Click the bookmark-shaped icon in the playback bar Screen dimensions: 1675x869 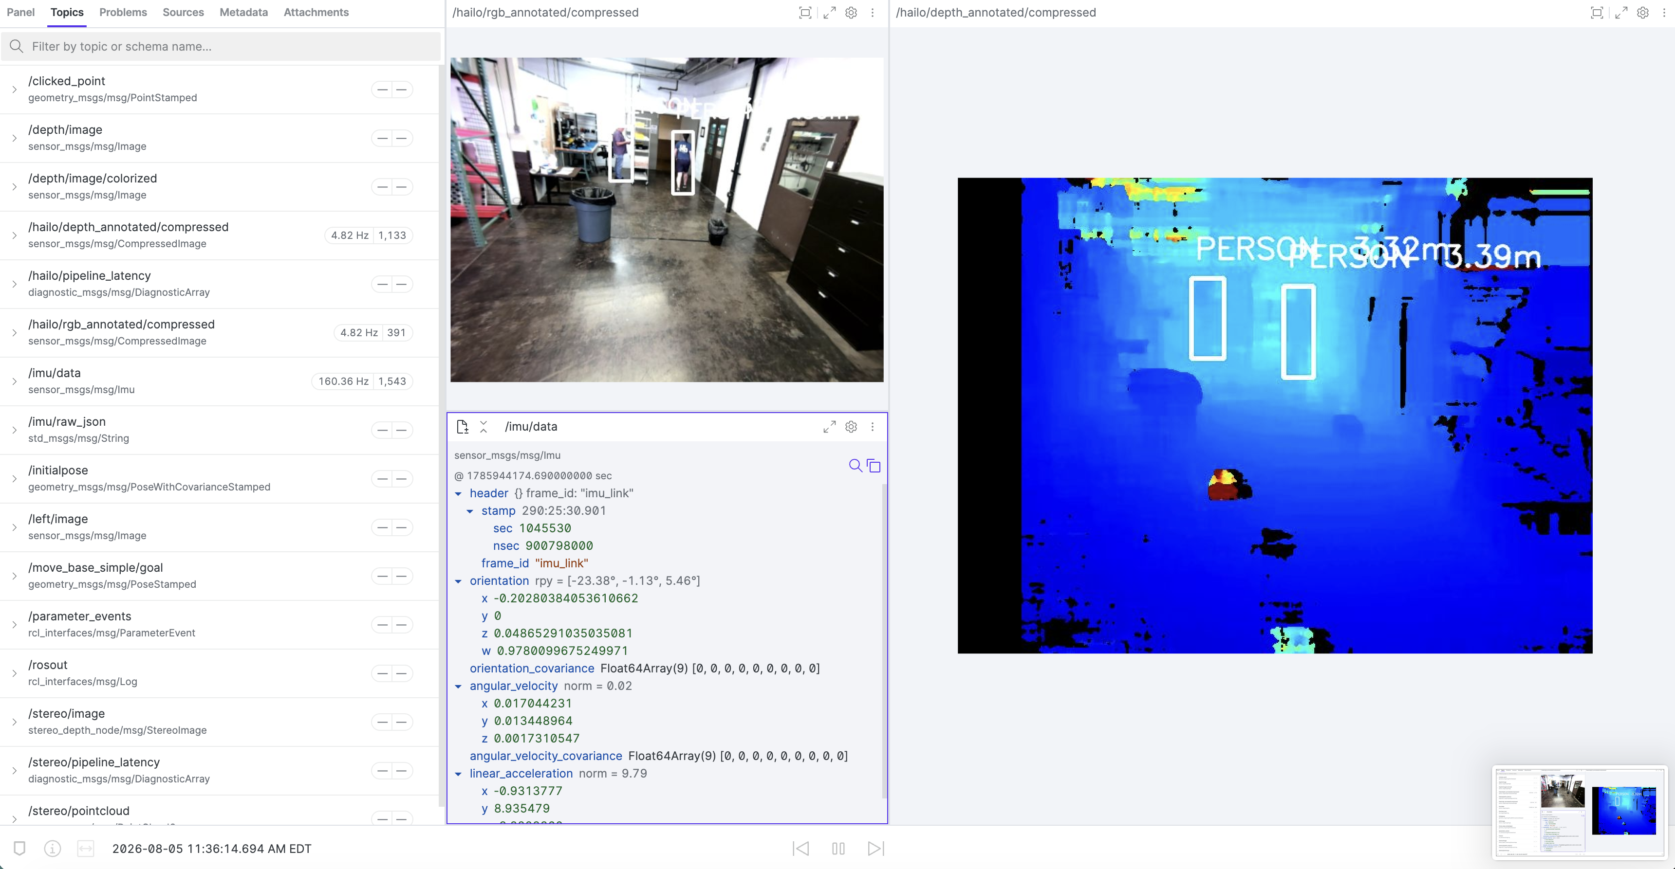(19, 848)
